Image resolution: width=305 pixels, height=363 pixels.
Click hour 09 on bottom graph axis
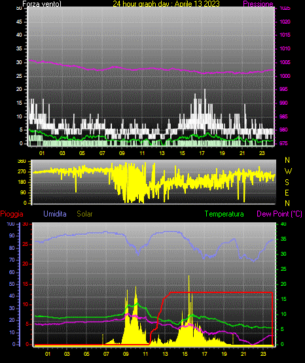[126, 354]
